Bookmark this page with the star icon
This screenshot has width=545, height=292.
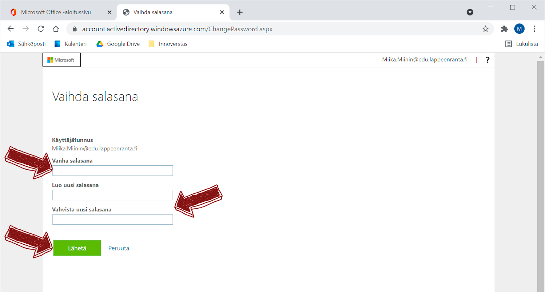(x=485, y=29)
